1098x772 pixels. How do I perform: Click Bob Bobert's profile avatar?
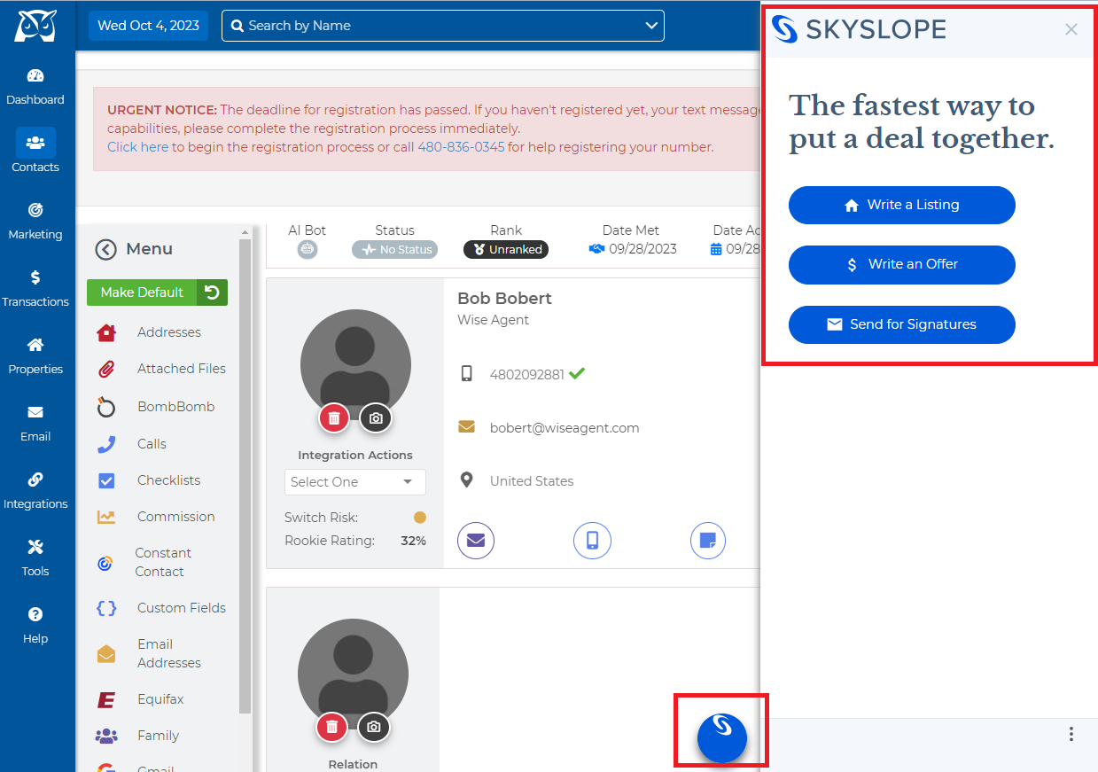tap(355, 363)
